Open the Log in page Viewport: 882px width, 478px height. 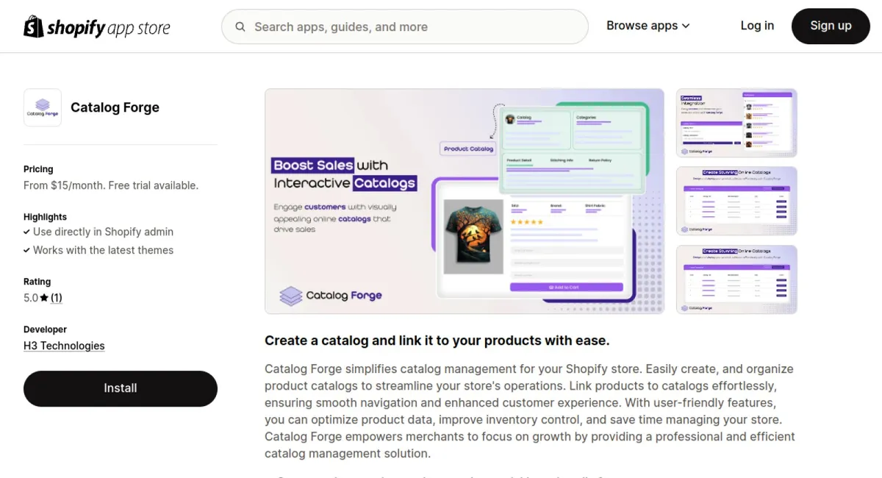[x=757, y=26]
